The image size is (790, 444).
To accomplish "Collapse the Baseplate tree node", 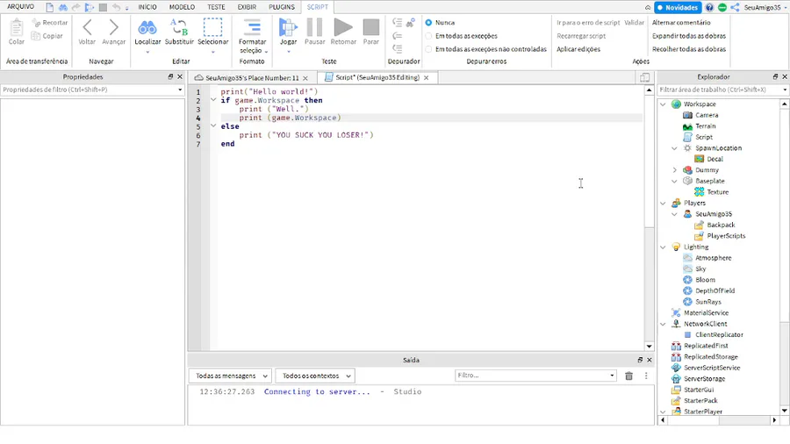I will [675, 182].
